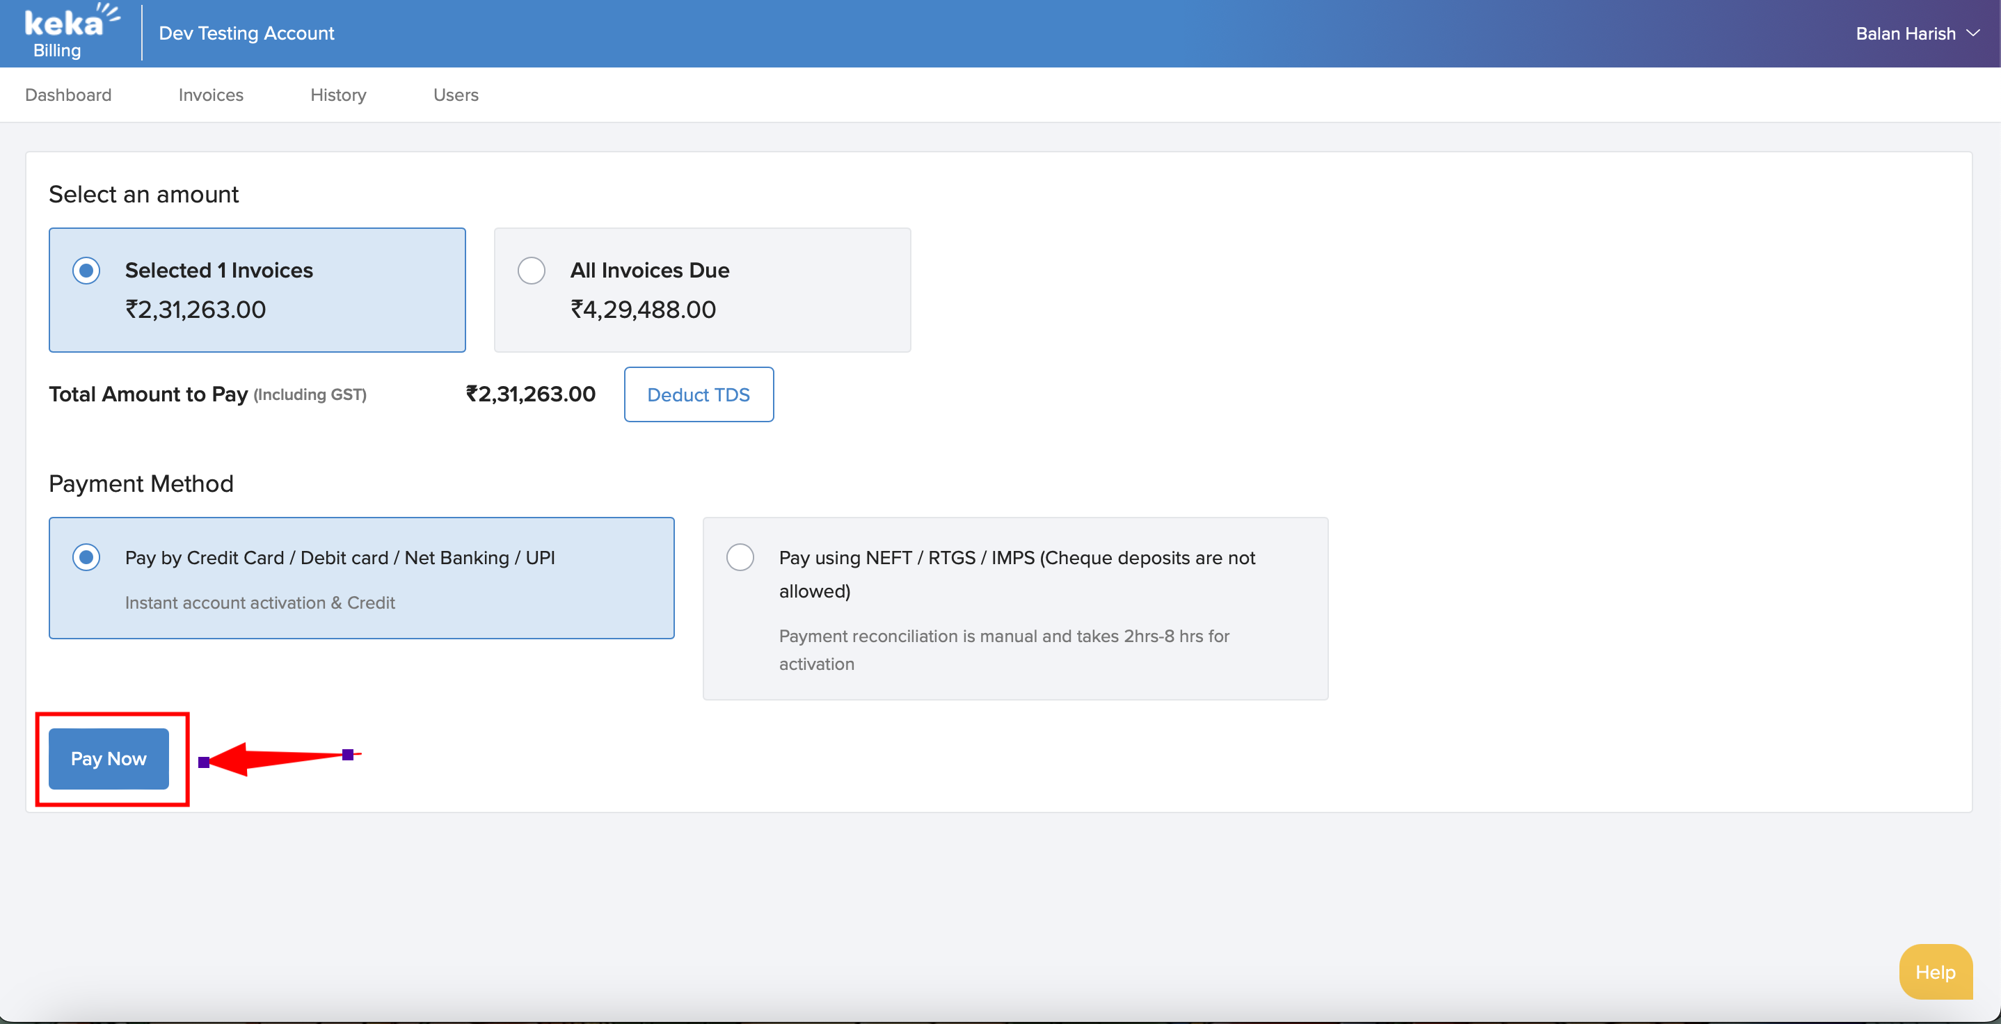Click the Deduct TDS button
Viewport: 2001px width, 1024px height.
coord(699,394)
